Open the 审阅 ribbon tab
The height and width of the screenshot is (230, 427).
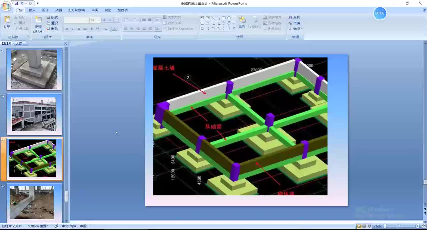pyautogui.click(x=95, y=10)
